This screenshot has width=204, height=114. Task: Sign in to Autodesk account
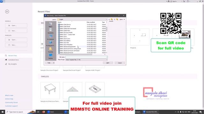pyautogui.click(x=173, y=1)
